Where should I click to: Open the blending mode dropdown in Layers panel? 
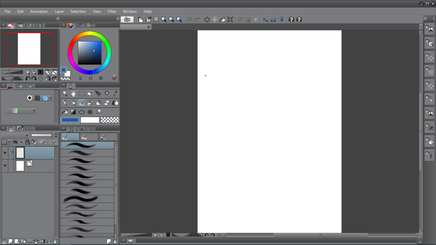[x=15, y=135]
